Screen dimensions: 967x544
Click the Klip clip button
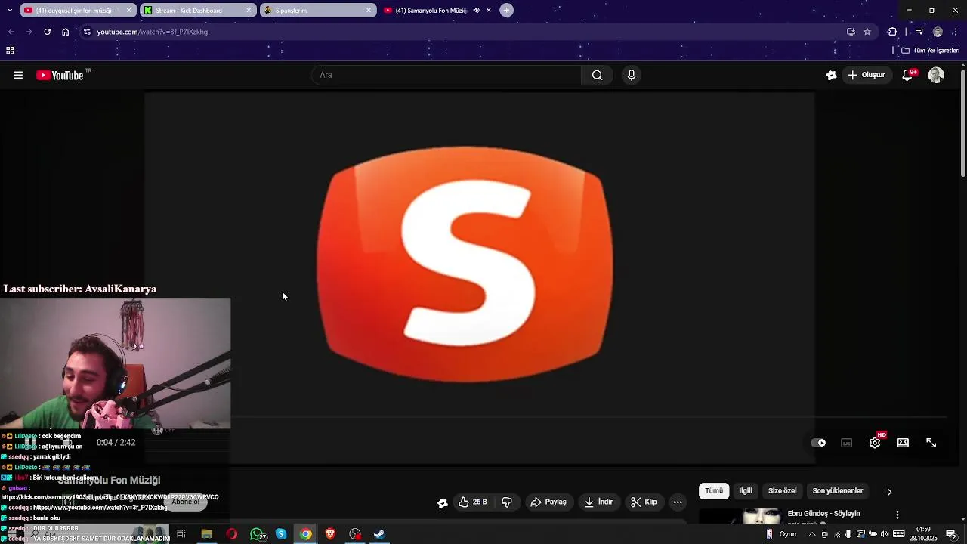[x=644, y=502]
